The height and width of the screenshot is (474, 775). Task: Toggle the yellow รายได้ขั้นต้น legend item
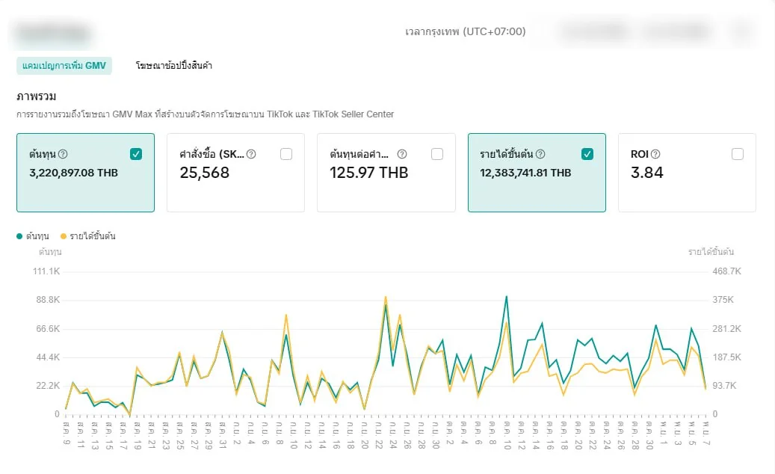pos(88,236)
